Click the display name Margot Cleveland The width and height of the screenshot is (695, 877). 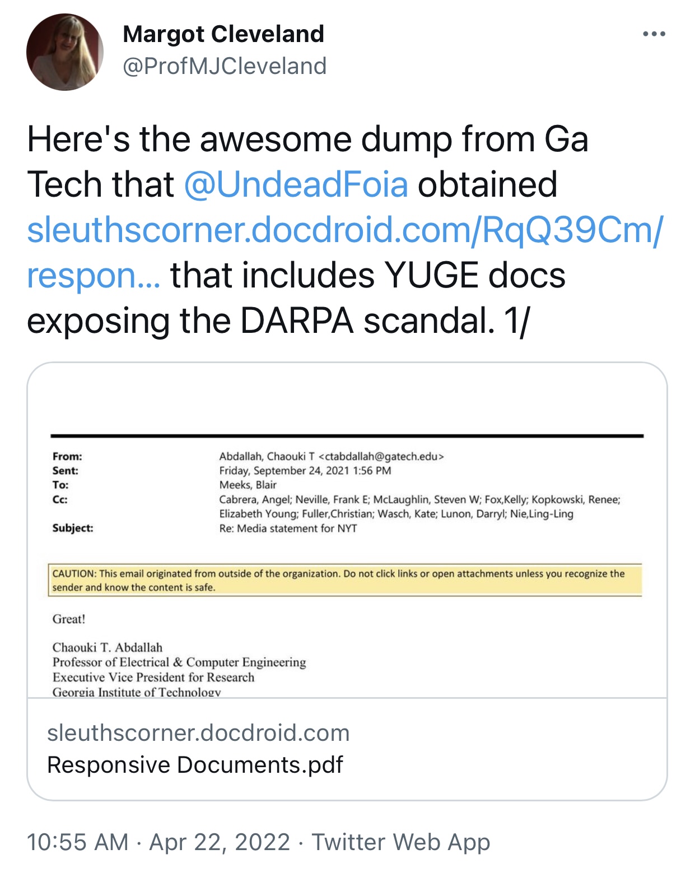click(x=223, y=34)
